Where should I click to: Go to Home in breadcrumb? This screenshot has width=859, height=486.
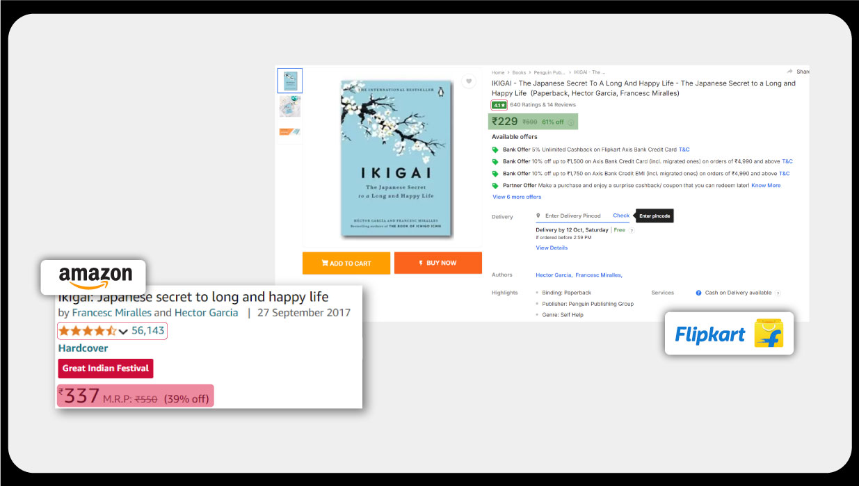498,72
